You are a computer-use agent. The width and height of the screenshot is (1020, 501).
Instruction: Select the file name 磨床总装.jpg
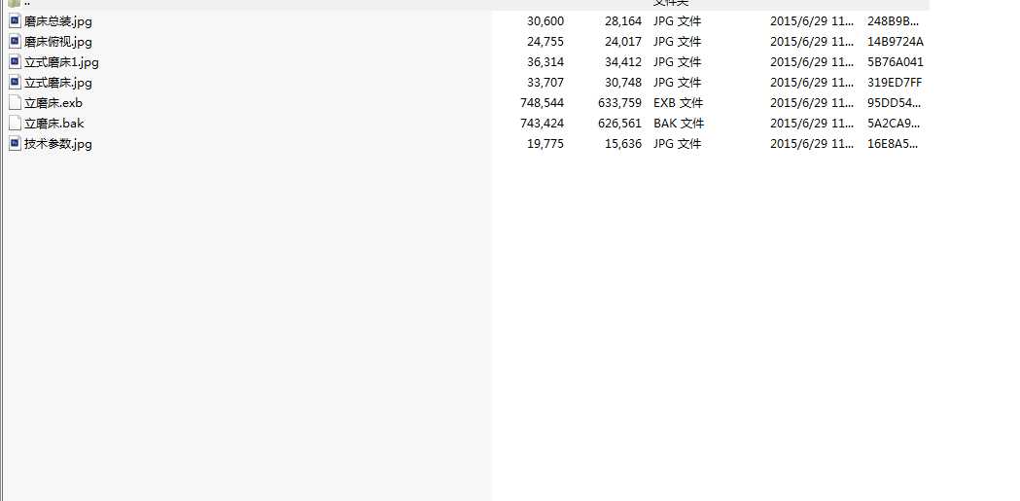58,21
